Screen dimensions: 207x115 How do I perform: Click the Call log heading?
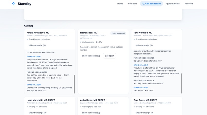tap(29, 26)
